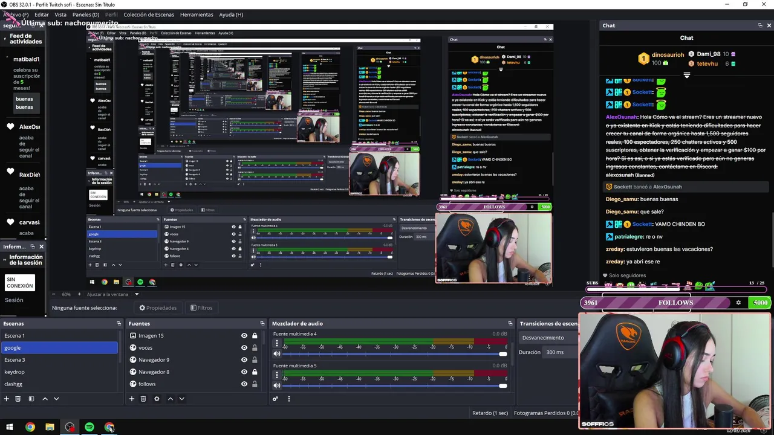Screen dimensions: 774x435
Task: Zoom in the preview with plus
Action: [79, 294]
